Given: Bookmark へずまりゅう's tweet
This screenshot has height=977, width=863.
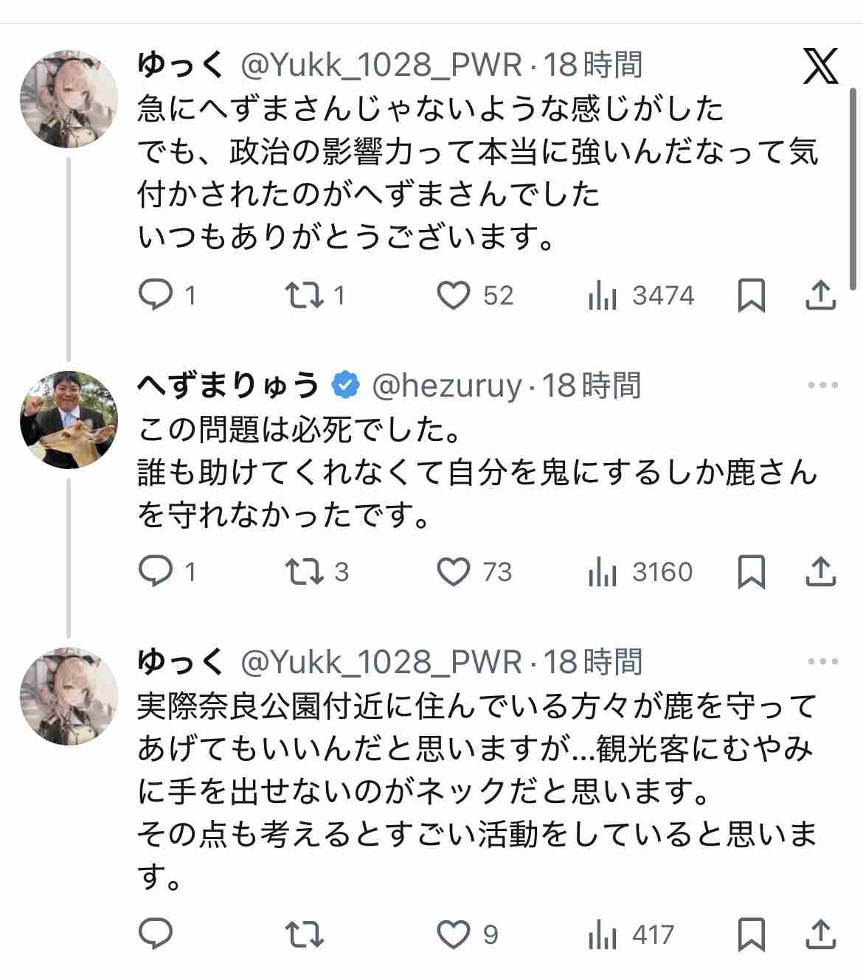Looking at the screenshot, I should (751, 572).
